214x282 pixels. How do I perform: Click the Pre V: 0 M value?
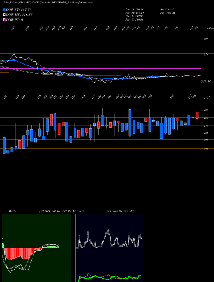pyautogui.click(x=167, y=13)
